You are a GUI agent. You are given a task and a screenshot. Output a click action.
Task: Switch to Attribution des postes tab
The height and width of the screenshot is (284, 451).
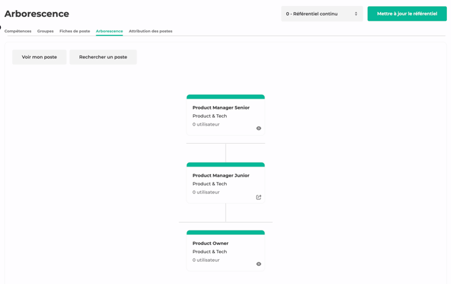pyautogui.click(x=150, y=31)
